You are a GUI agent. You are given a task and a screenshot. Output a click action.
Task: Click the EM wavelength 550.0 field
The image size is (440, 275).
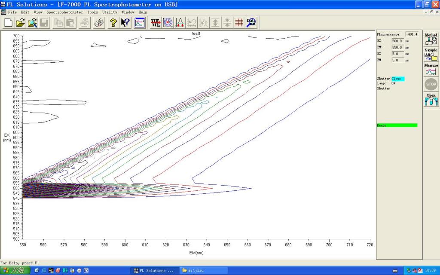point(397,47)
